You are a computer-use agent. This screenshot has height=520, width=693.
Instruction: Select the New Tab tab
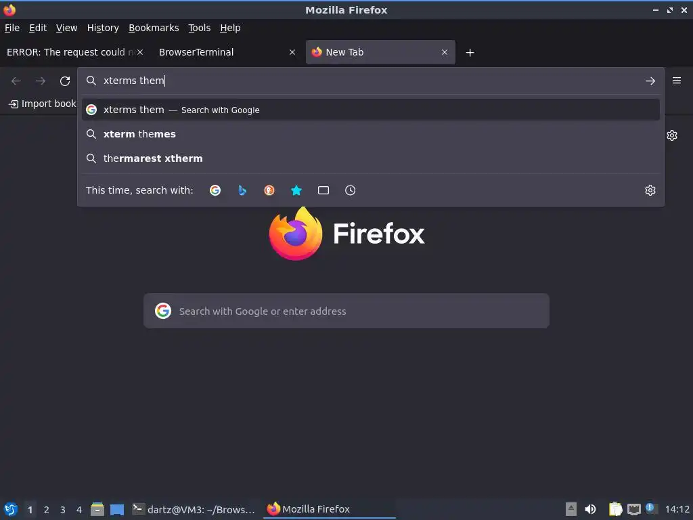[x=380, y=52]
